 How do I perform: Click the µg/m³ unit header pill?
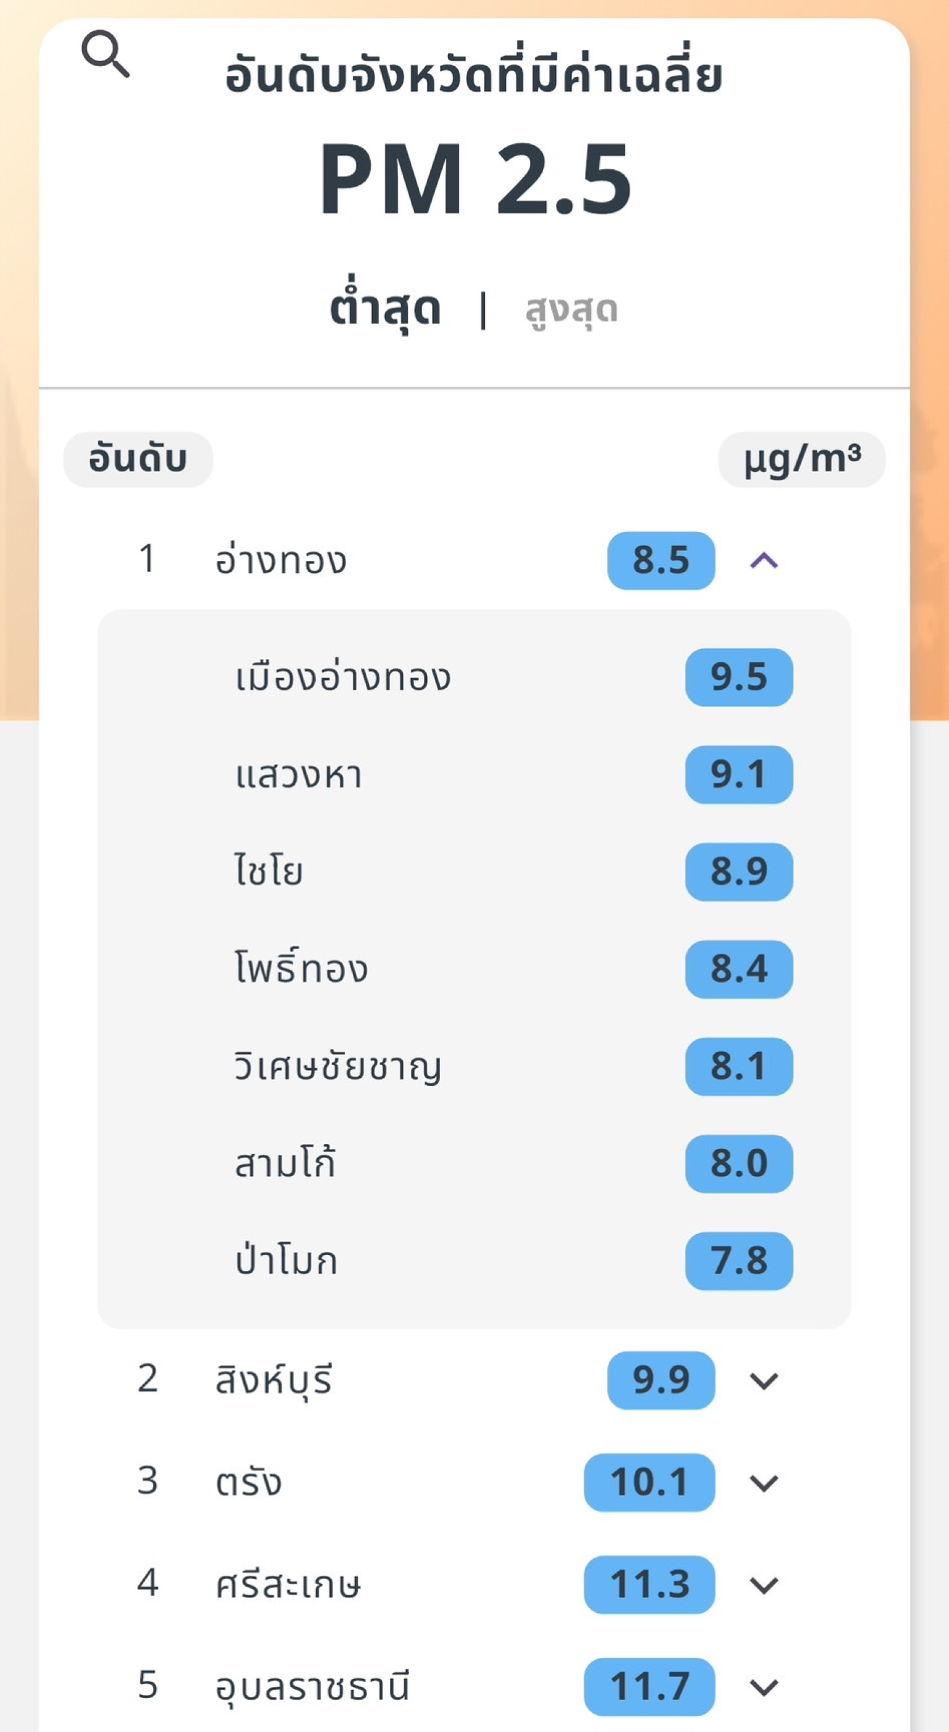tap(801, 459)
